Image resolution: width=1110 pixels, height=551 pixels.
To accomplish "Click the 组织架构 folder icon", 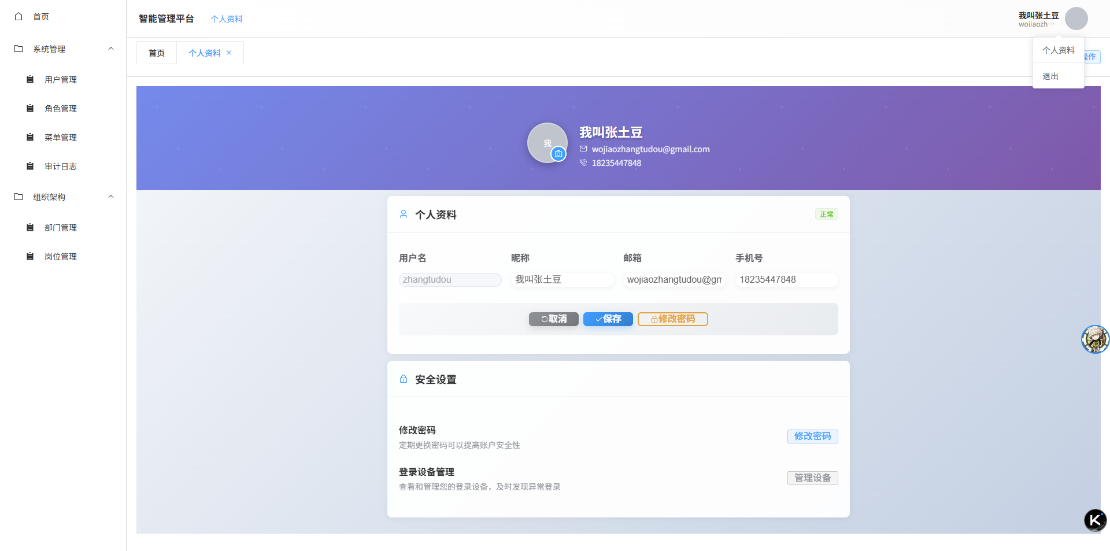I will click(18, 197).
